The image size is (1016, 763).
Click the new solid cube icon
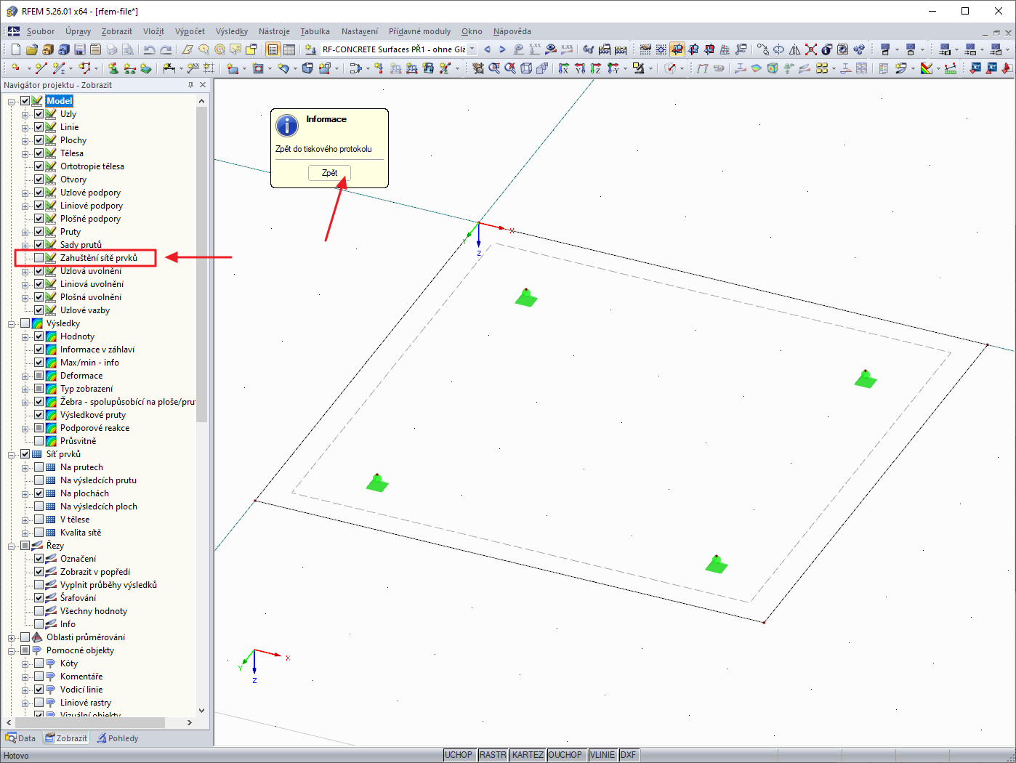pyautogui.click(x=307, y=68)
